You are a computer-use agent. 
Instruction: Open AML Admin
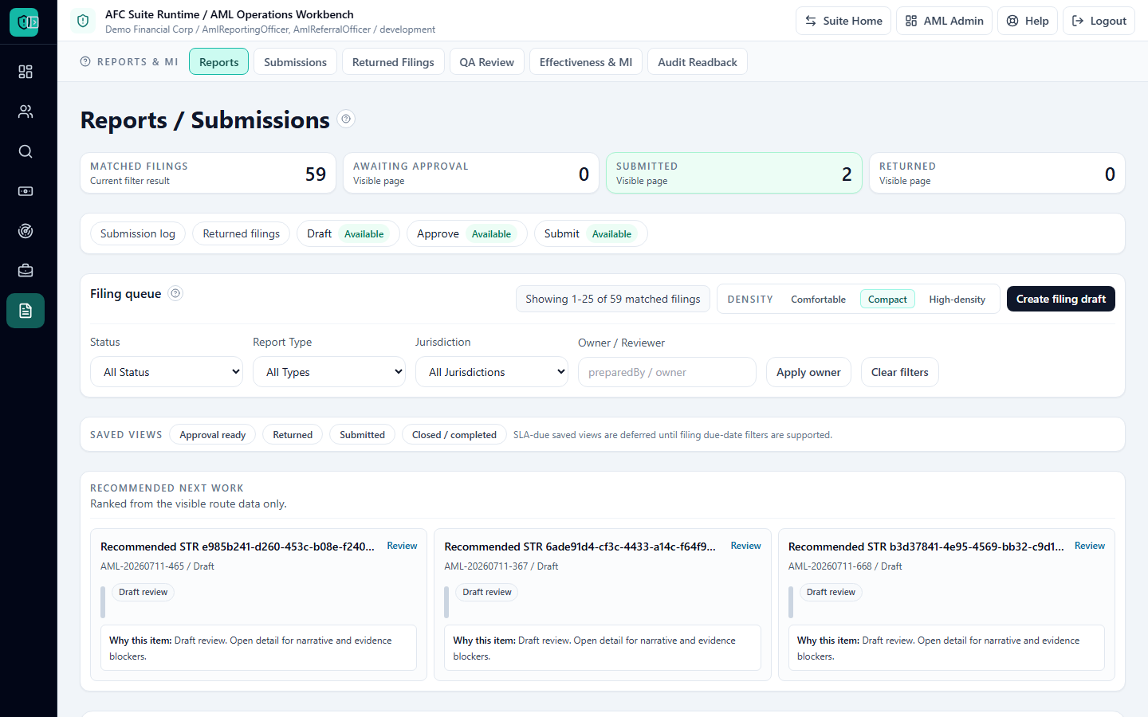point(944,21)
